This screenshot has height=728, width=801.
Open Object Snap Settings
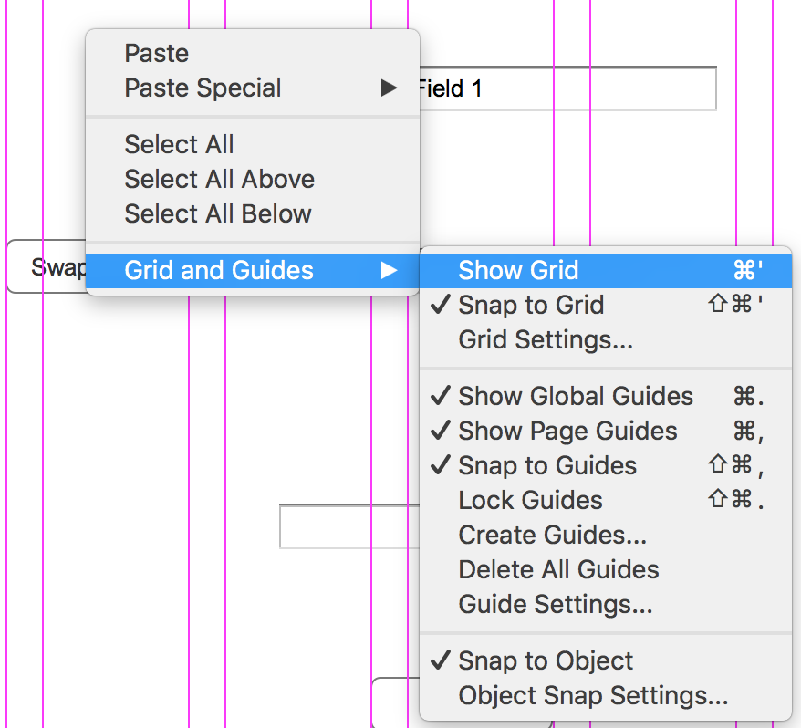click(593, 696)
